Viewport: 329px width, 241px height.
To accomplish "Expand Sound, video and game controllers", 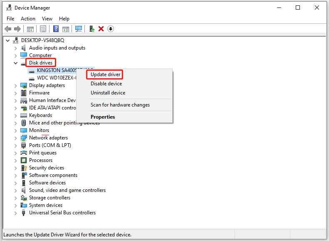I will 15,191.
